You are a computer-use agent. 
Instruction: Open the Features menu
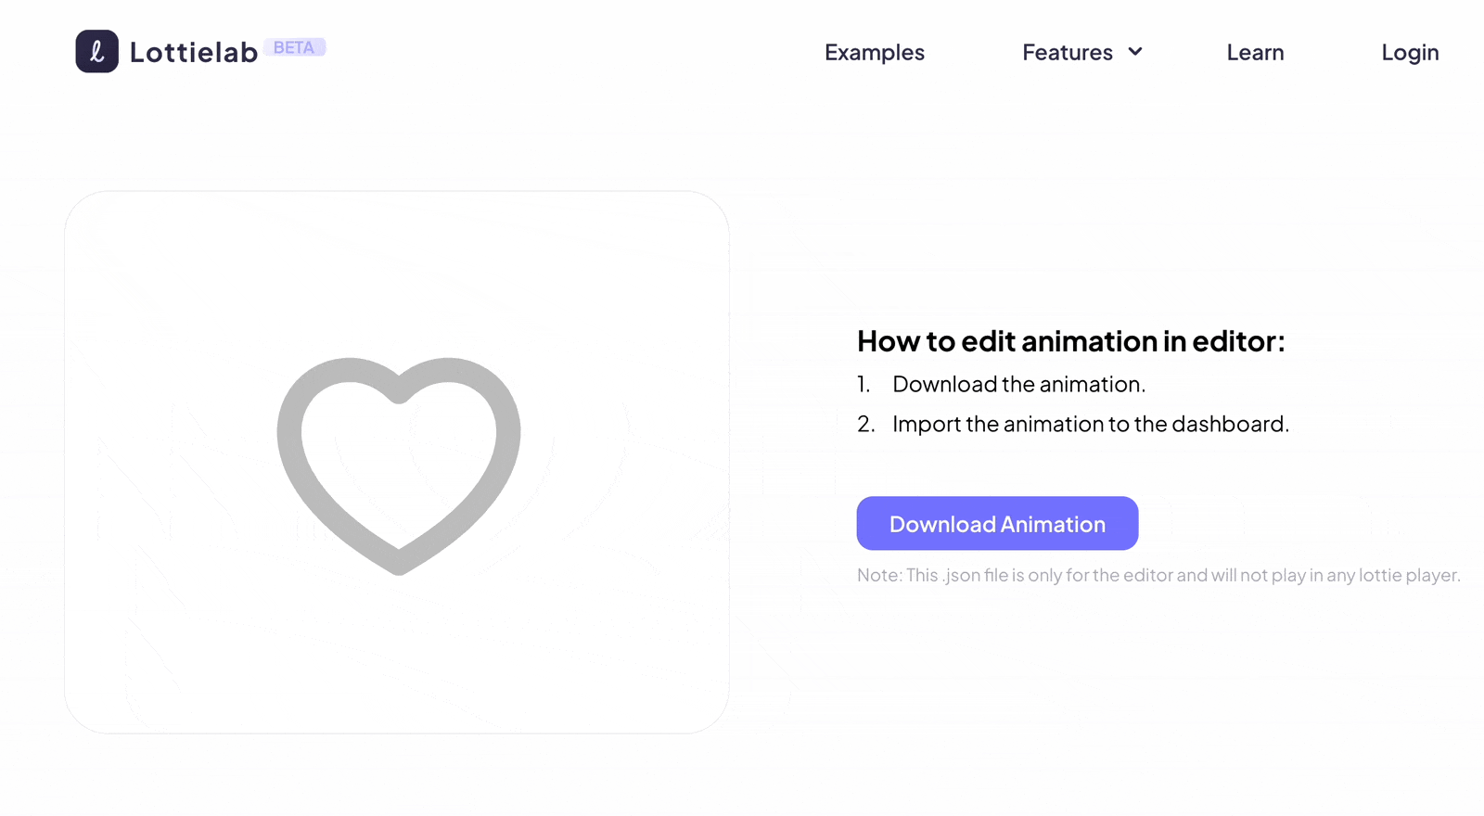[1067, 53]
